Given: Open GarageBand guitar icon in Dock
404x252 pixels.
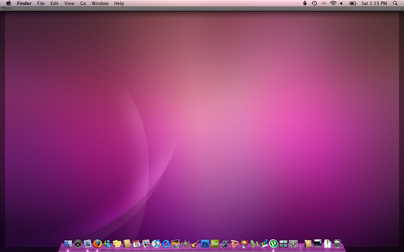Looking at the screenshot, I should pos(195,243).
